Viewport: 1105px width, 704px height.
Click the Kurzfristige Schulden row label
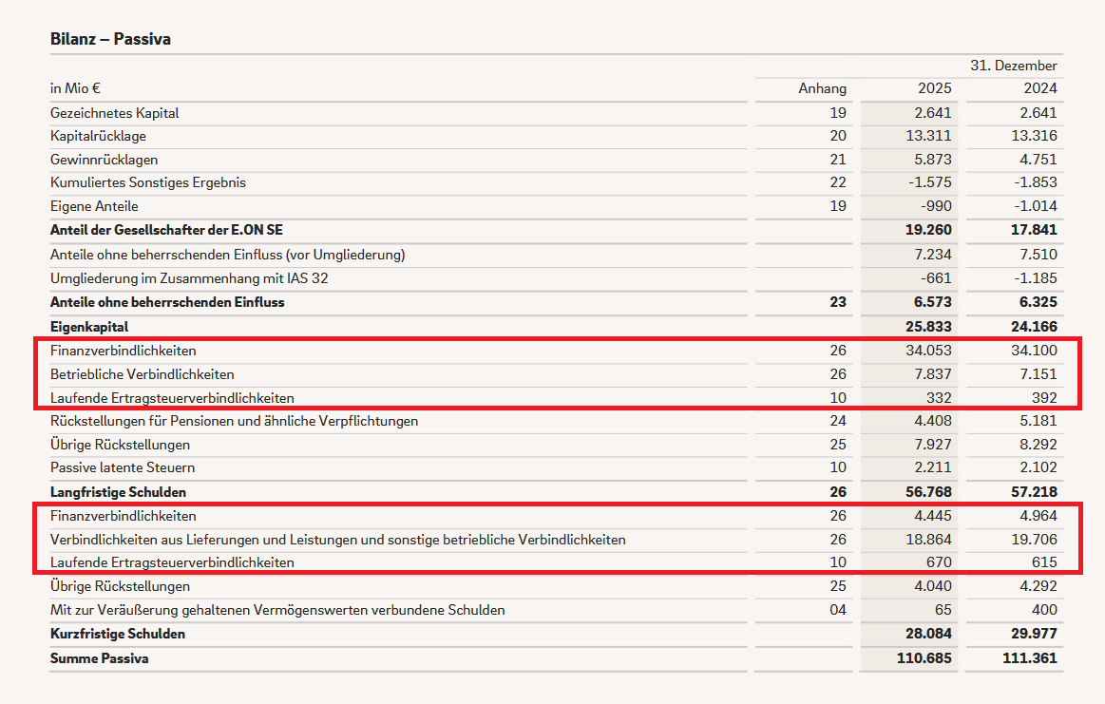point(118,634)
